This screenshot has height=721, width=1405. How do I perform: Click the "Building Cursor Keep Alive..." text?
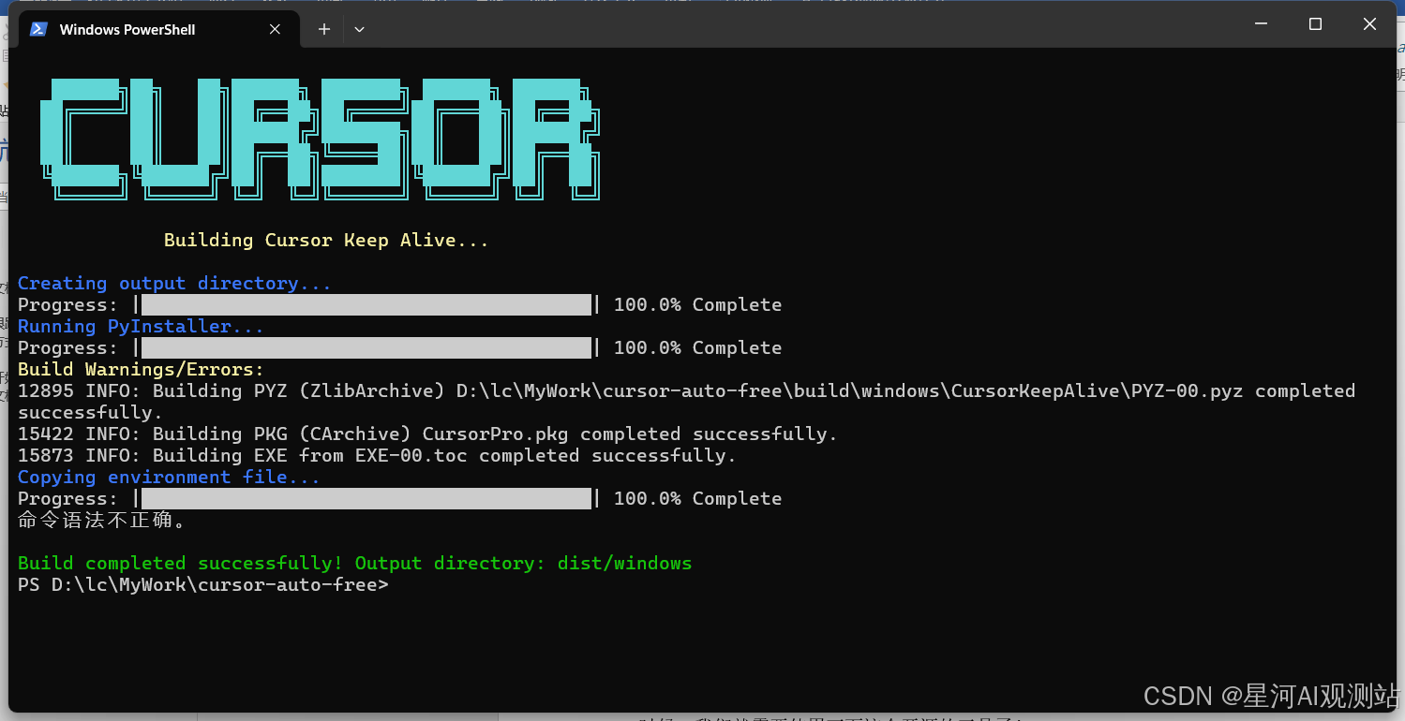pyautogui.click(x=326, y=240)
